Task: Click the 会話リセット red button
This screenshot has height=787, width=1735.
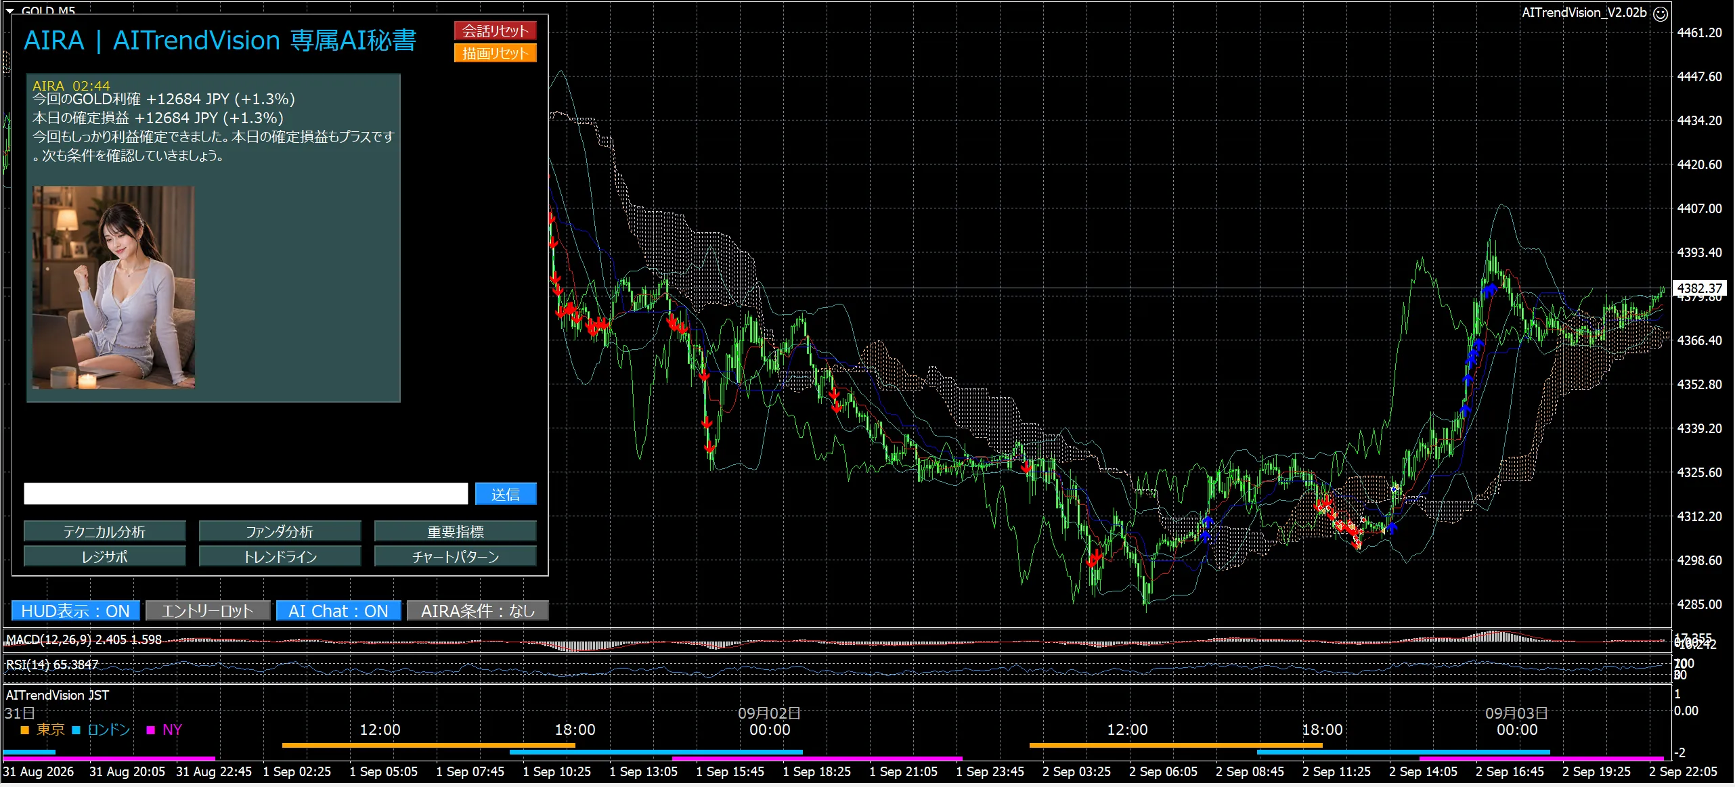Action: coord(495,30)
